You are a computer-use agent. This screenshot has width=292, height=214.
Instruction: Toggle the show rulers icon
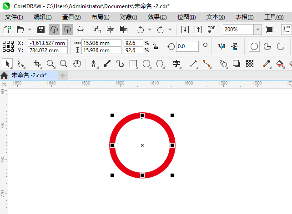(287, 30)
